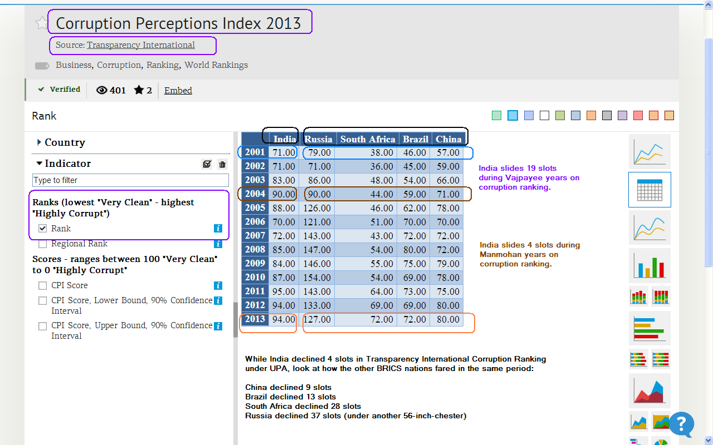713x445 pixels.
Task: Click the Rank heading above swatches
Action: click(44, 116)
